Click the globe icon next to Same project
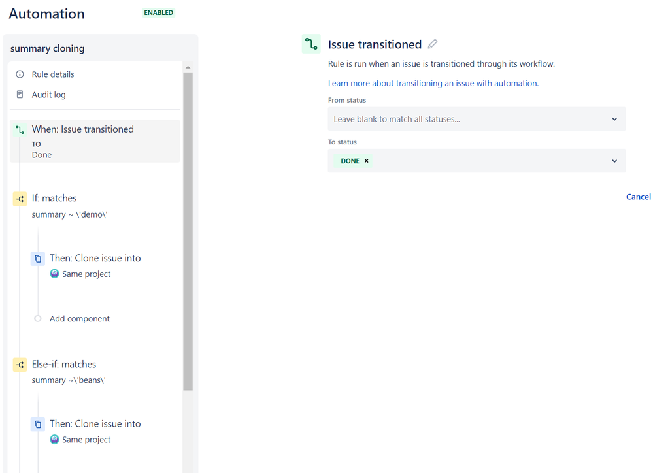The height and width of the screenshot is (473, 653). [x=54, y=273]
